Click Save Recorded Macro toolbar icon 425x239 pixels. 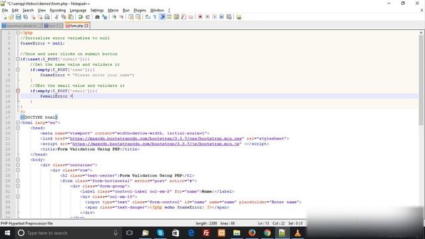(229, 17)
